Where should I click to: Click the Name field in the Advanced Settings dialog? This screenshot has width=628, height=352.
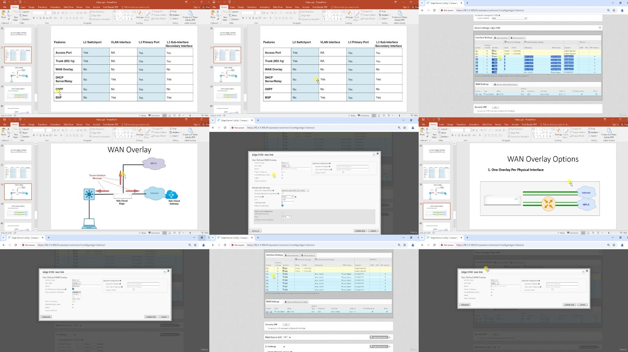(x=296, y=169)
